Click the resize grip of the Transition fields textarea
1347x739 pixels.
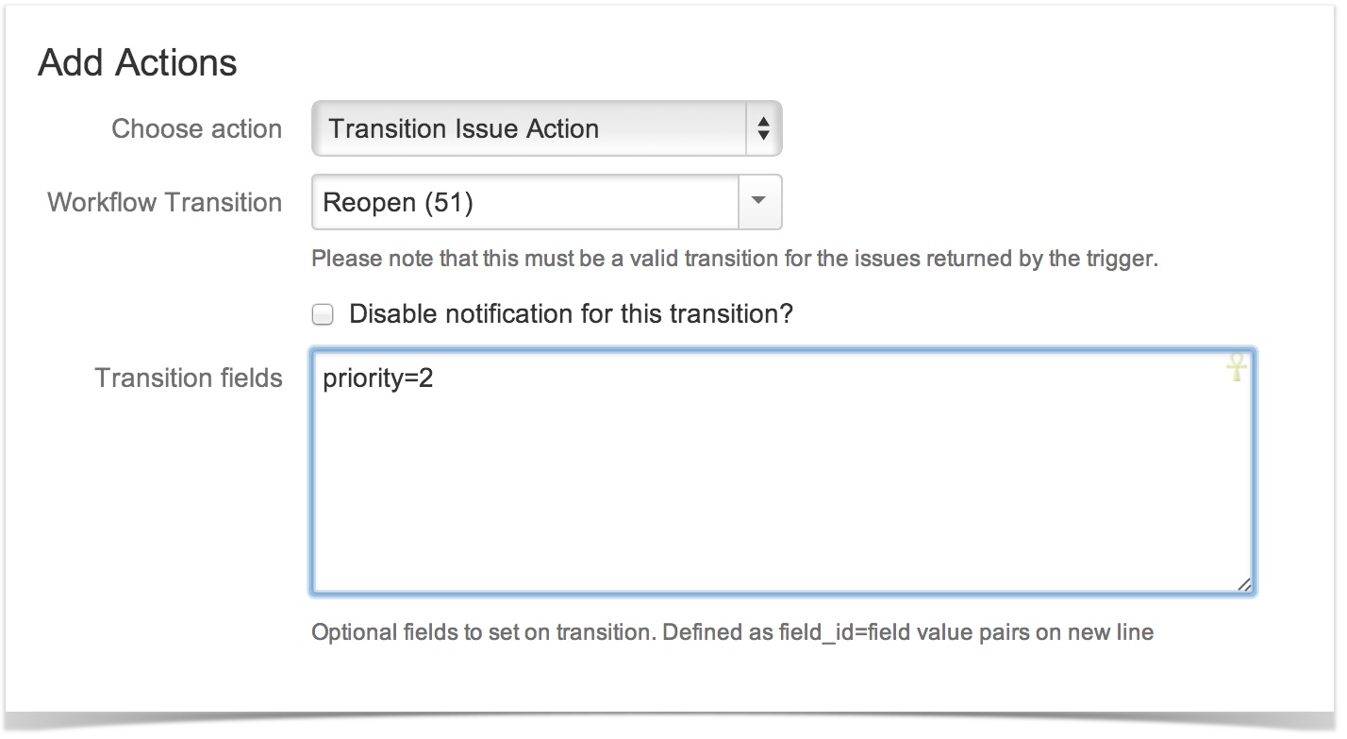(x=1244, y=584)
